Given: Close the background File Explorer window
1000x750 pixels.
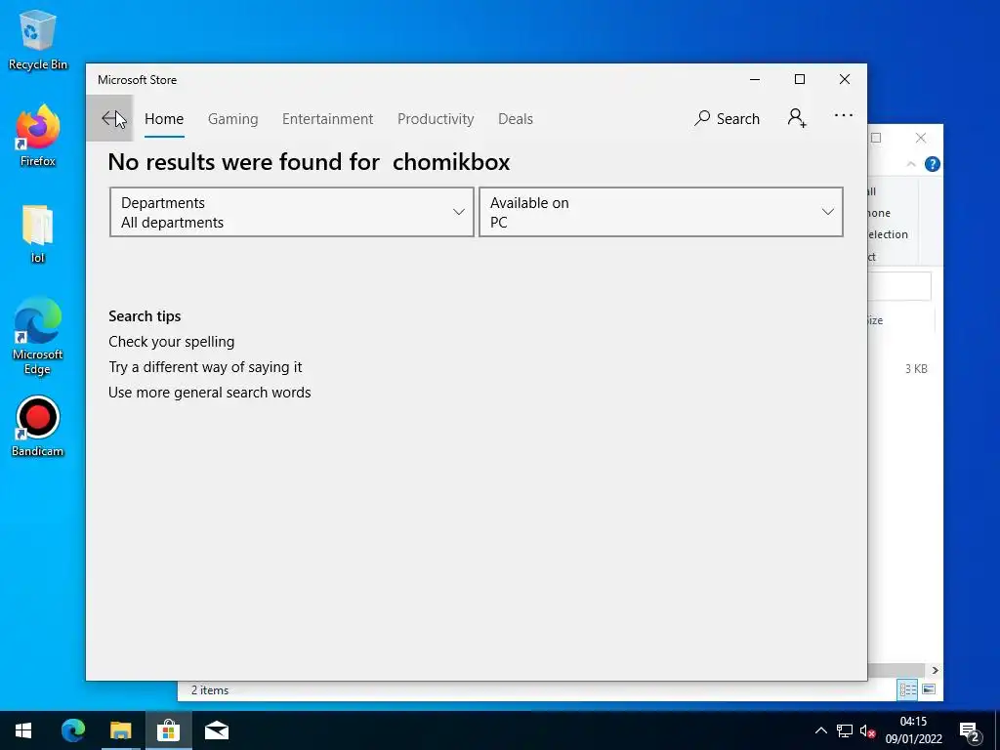Looking at the screenshot, I should point(920,138).
